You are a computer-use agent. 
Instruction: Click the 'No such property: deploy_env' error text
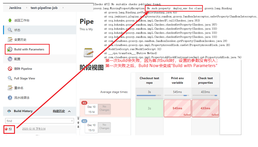point(174,8)
